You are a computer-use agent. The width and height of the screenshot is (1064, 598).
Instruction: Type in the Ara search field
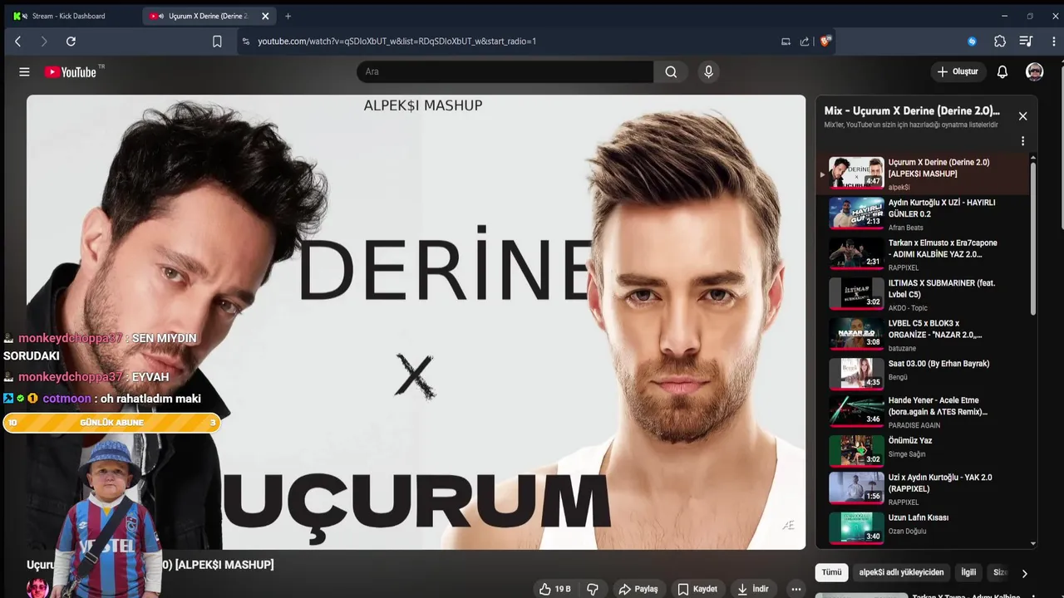point(505,71)
